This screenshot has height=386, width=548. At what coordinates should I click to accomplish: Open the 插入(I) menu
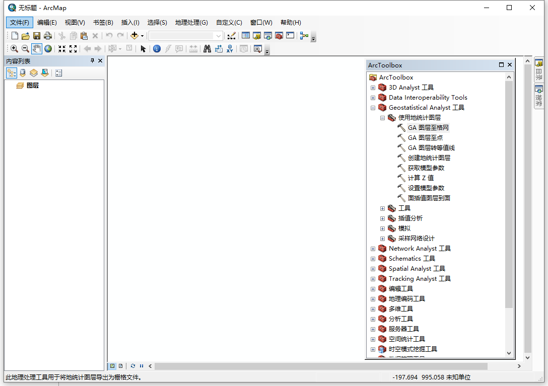click(x=130, y=22)
